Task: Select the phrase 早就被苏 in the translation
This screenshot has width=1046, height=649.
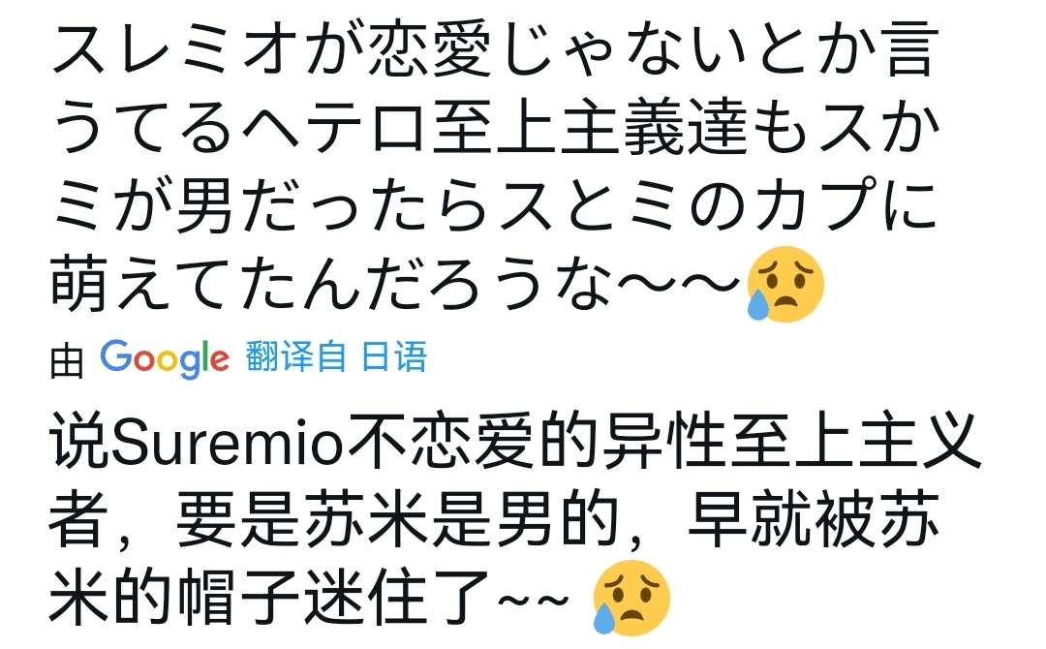Action: coord(812,520)
